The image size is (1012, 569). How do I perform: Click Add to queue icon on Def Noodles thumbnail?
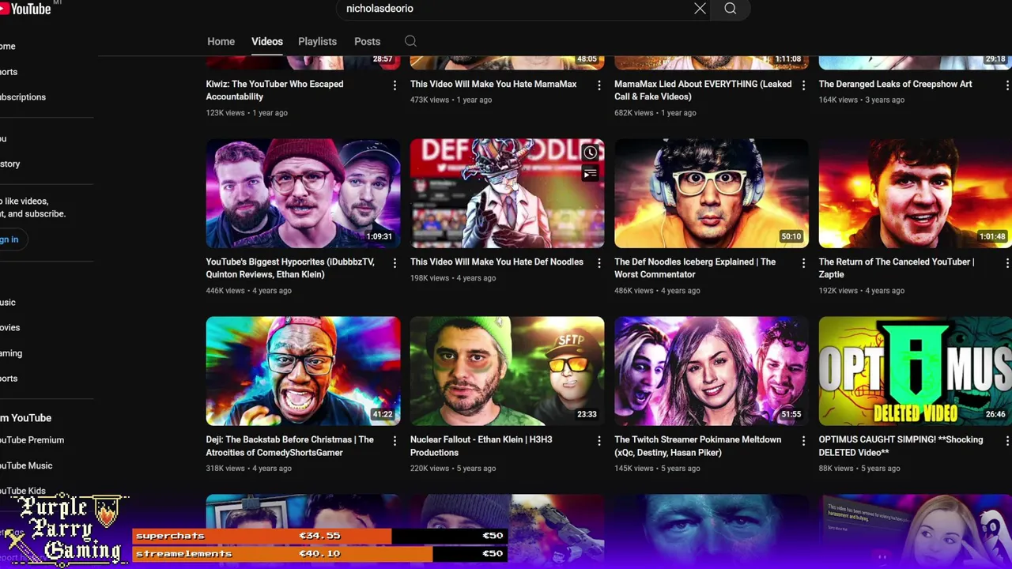pos(590,174)
